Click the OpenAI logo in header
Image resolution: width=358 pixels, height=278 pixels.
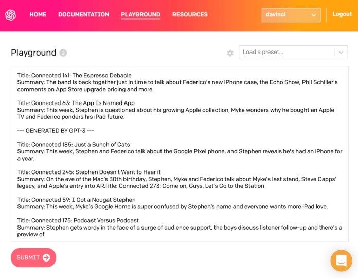coord(11,15)
